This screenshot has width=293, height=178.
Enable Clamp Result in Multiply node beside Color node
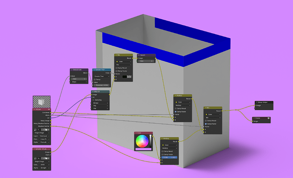click(162, 151)
